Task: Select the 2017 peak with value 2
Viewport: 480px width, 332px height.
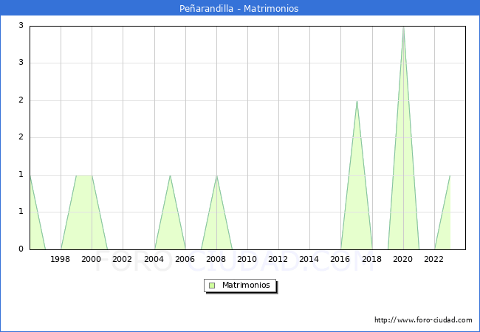Action: [x=357, y=102]
